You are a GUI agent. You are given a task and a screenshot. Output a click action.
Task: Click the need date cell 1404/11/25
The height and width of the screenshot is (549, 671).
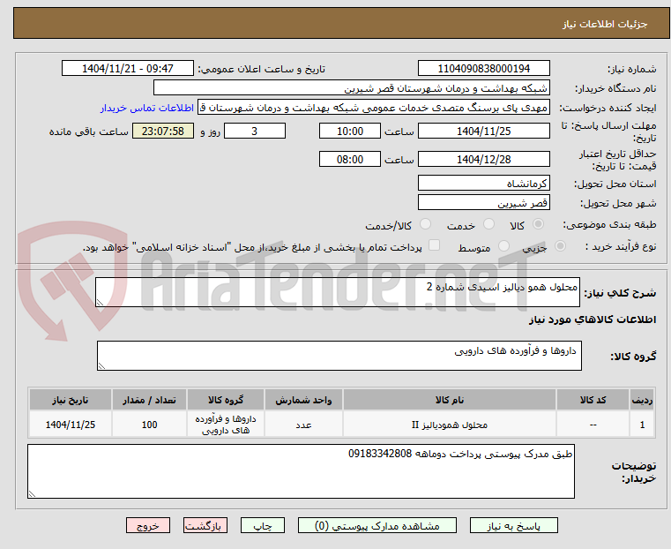pos(71,425)
